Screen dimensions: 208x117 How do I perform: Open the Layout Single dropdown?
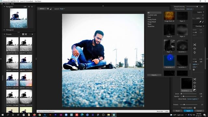click(x=62, y=9)
